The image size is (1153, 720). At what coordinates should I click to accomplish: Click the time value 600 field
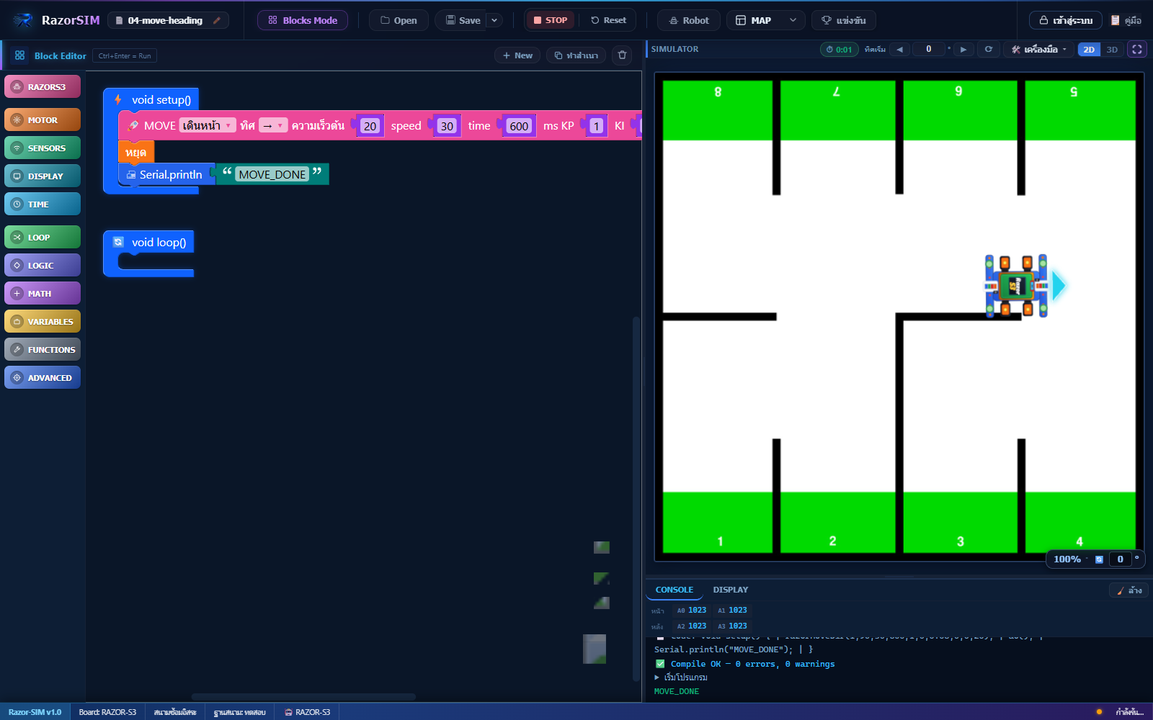pyautogui.click(x=519, y=126)
